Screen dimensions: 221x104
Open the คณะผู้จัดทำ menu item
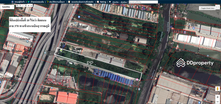(x=19, y=2)
